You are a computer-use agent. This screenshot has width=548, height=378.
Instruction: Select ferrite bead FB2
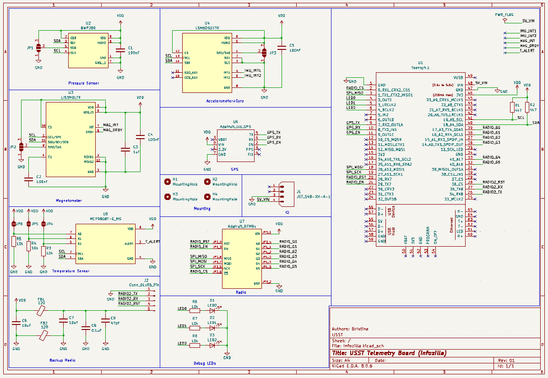pyautogui.click(x=43, y=335)
